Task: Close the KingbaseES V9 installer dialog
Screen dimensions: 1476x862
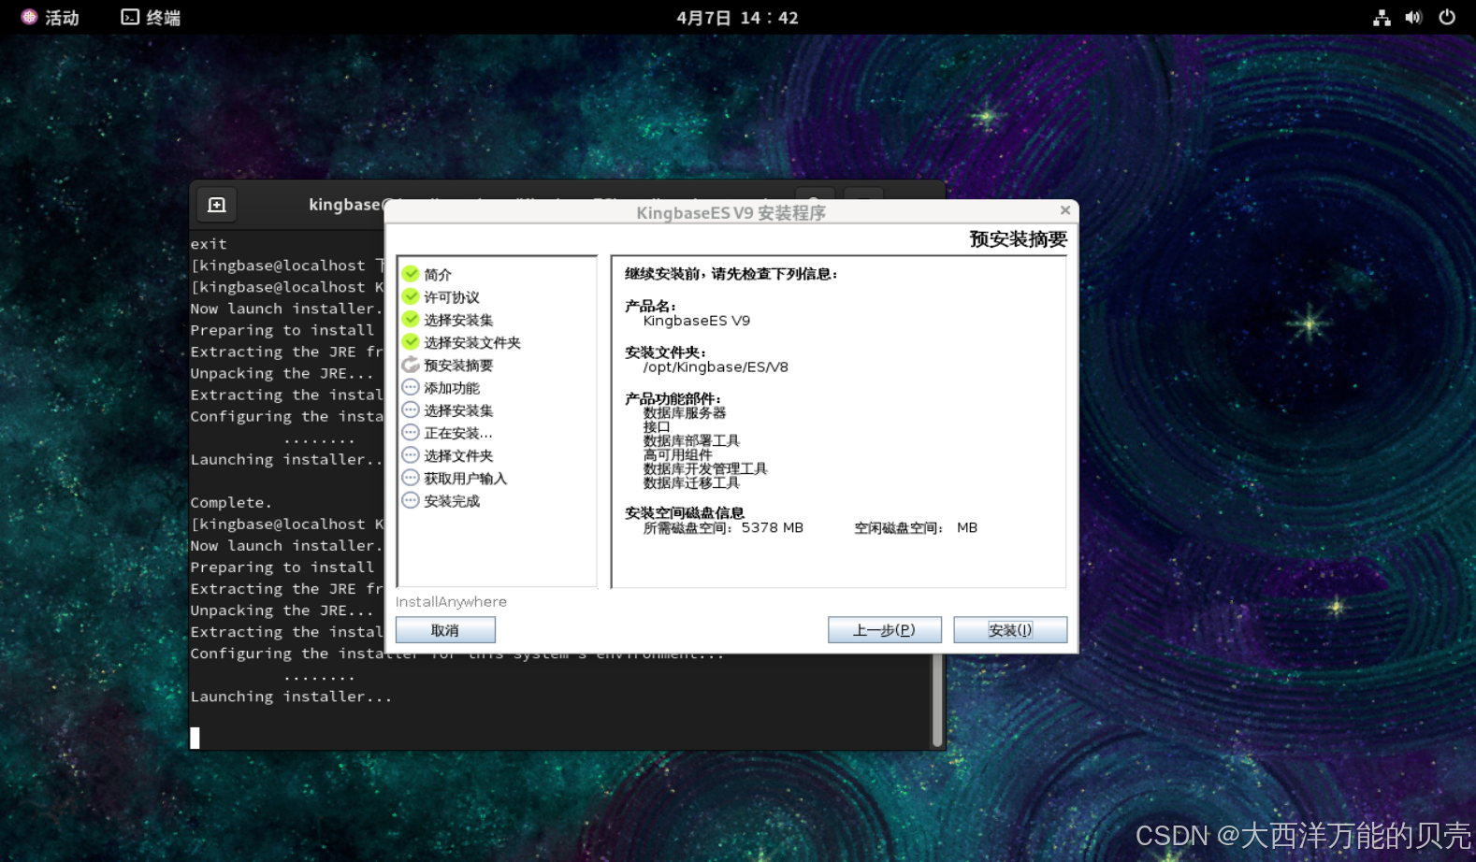Action: click(1064, 210)
